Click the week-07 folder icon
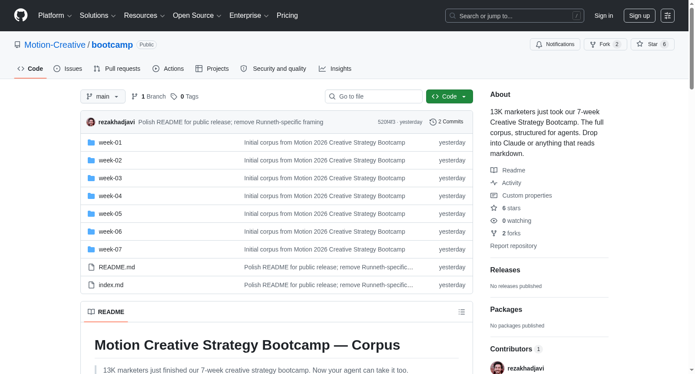The width and height of the screenshot is (695, 374). tap(91, 249)
